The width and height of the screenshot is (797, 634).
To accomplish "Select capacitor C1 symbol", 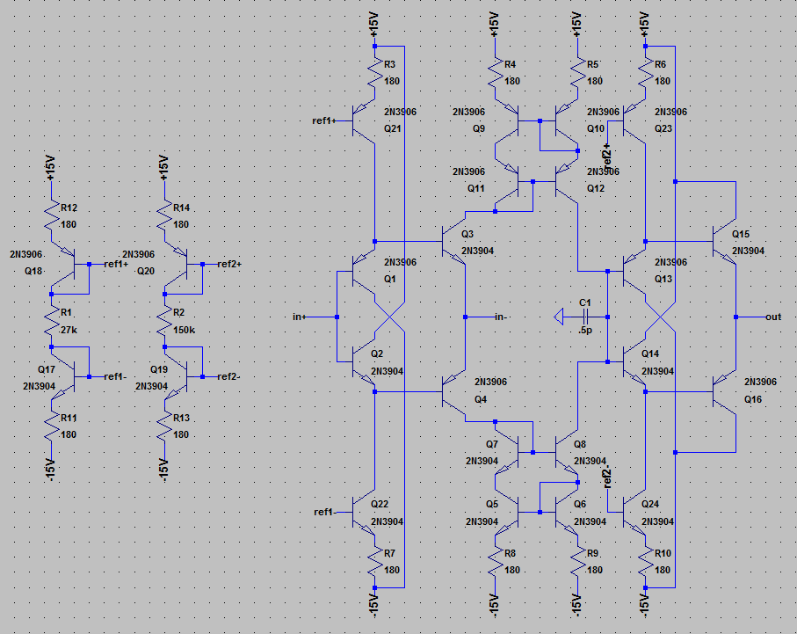I will point(583,316).
